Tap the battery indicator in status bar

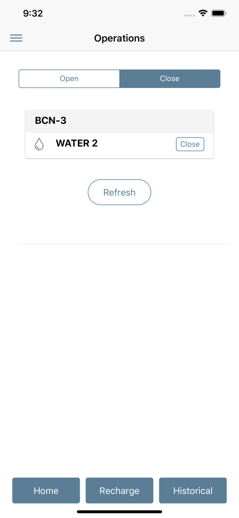[x=218, y=13]
